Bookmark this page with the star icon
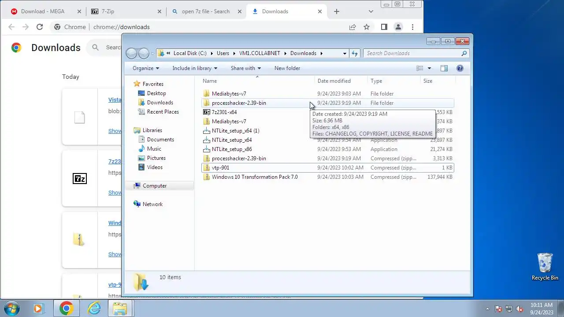Viewport: 564px width, 317px height. point(367,27)
